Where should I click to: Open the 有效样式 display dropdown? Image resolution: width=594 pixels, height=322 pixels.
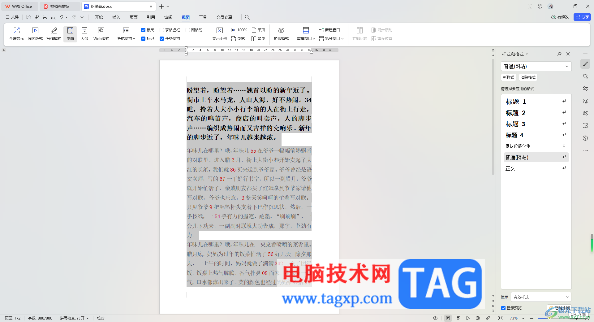point(541,297)
